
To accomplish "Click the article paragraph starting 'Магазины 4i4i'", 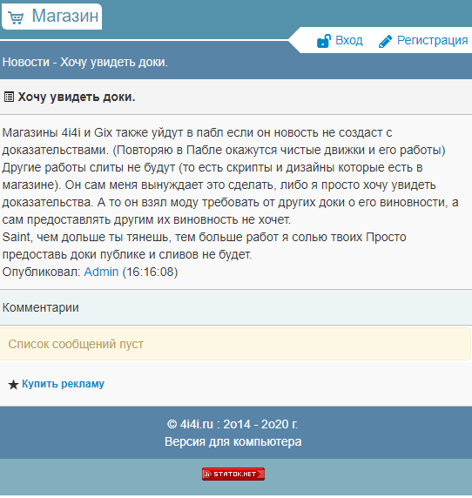I will click(x=230, y=176).
